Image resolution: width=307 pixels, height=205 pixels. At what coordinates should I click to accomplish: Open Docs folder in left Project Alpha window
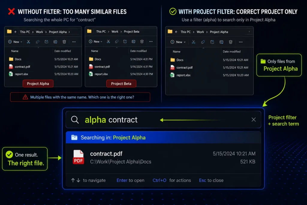pyautogui.click(x=43, y=59)
